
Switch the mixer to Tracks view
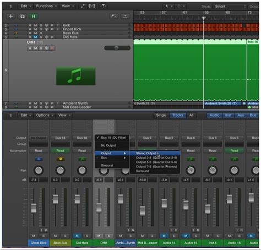point(177,115)
